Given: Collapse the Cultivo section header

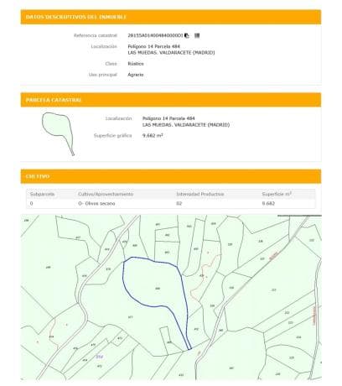Looking at the screenshot, I should [171, 176].
